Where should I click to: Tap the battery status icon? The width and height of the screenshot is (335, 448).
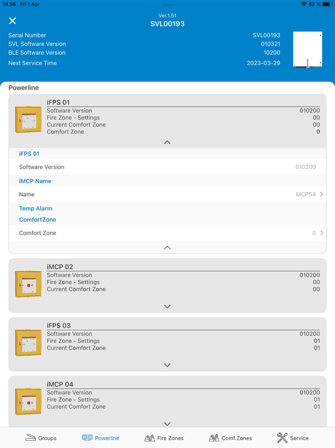point(327,4)
